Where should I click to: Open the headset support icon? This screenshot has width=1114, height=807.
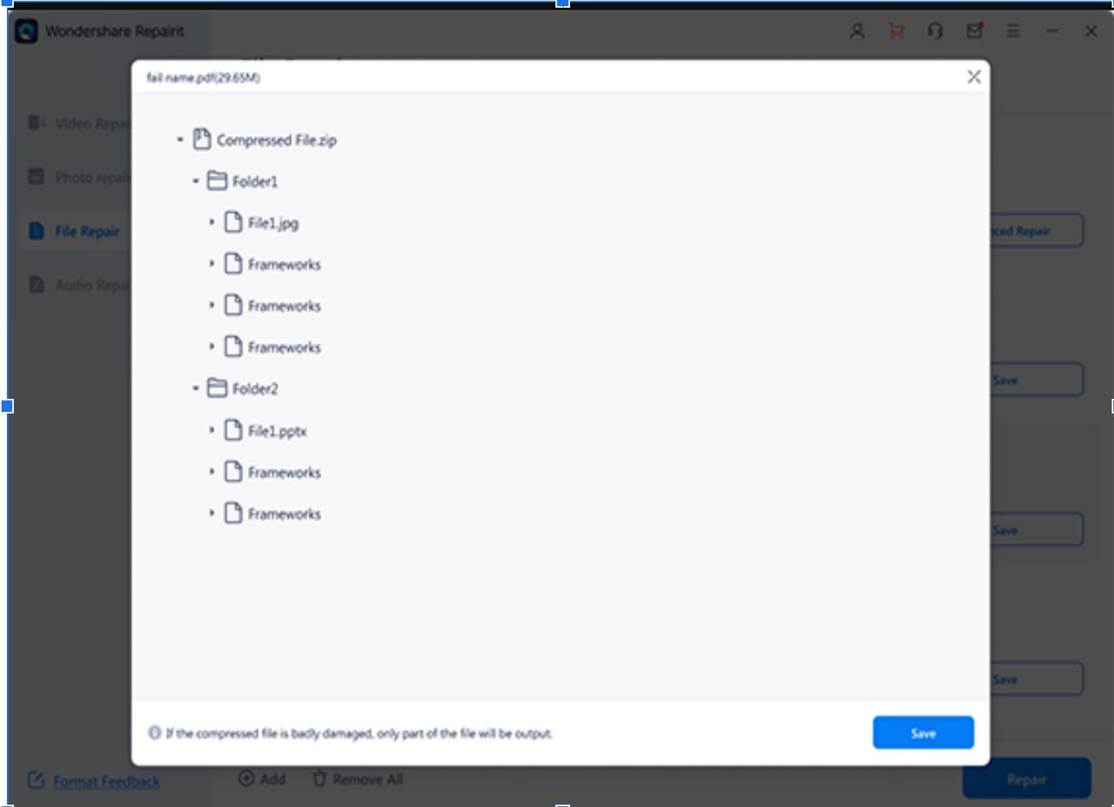coord(934,31)
